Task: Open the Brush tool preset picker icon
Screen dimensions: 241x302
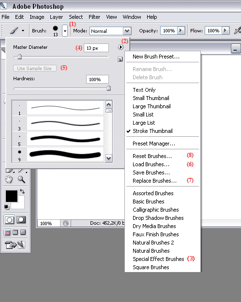Action: (17, 30)
